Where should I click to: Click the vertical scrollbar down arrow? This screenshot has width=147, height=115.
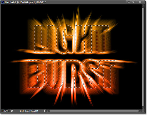point(143,108)
